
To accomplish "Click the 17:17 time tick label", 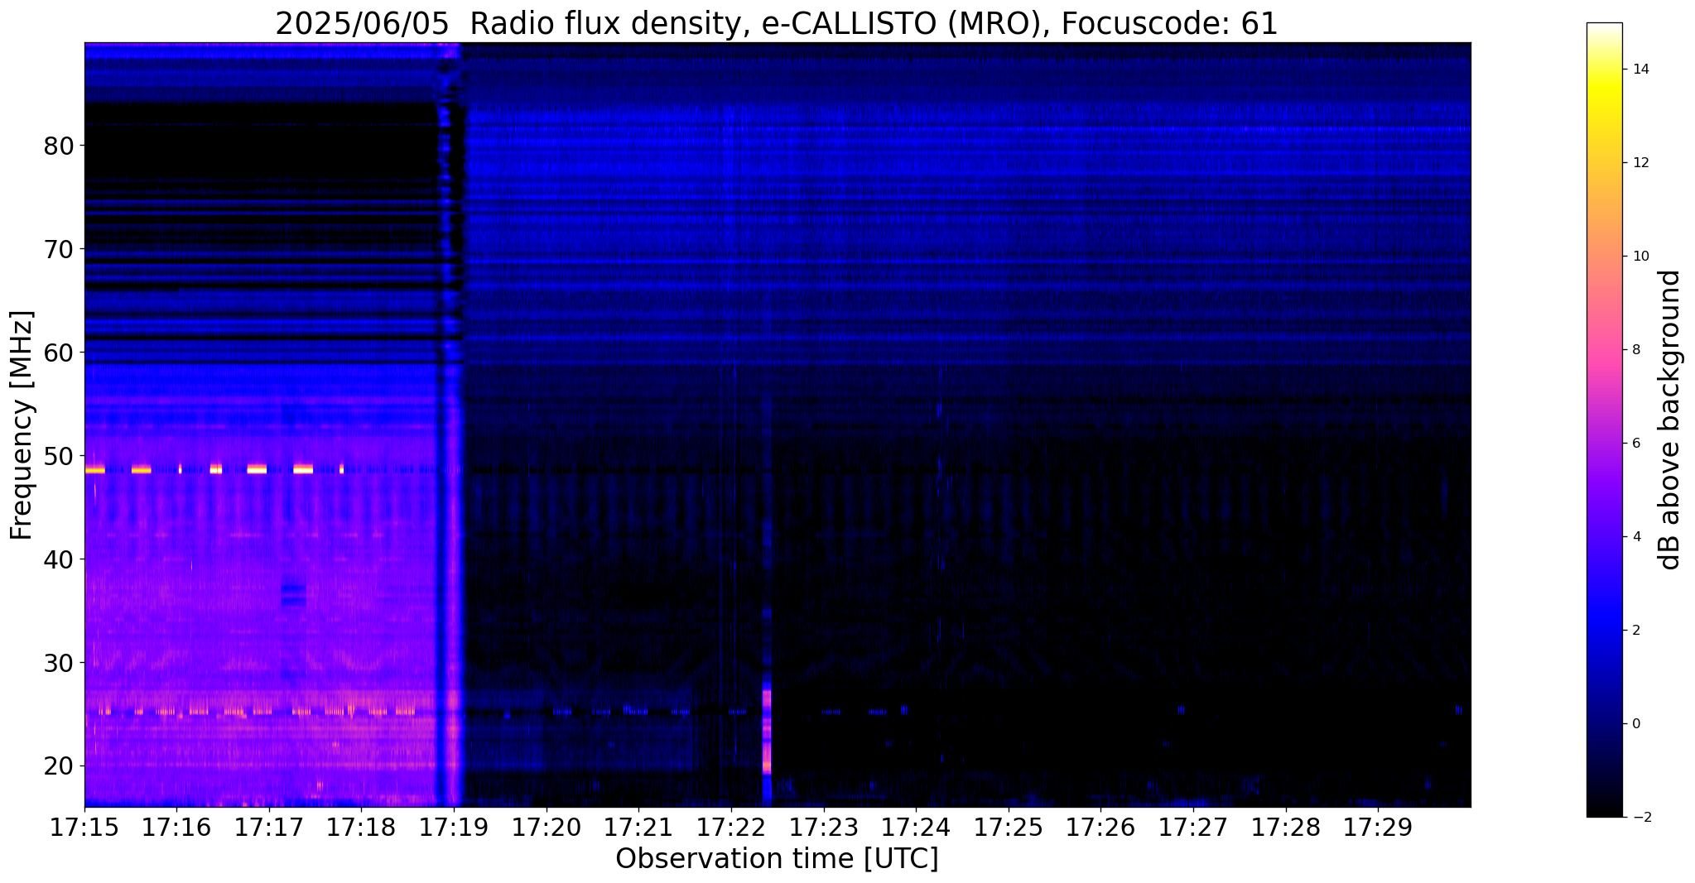I will pyautogui.click(x=269, y=828).
